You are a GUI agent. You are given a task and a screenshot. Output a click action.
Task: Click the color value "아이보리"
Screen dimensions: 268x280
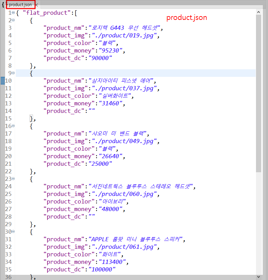112,202
